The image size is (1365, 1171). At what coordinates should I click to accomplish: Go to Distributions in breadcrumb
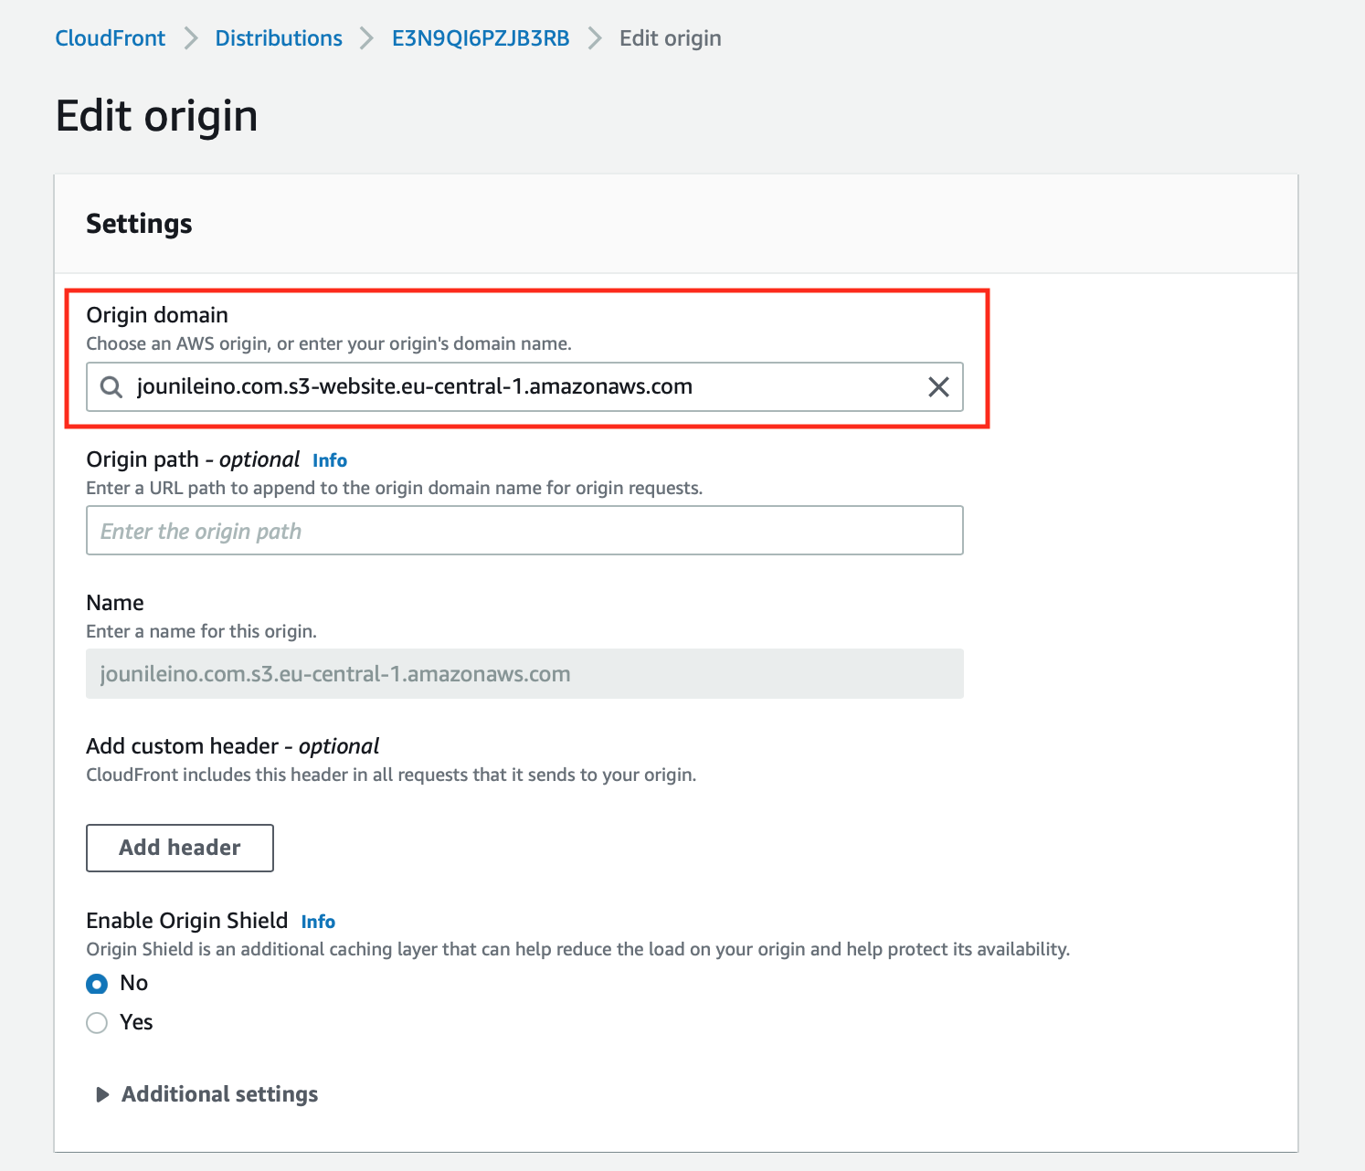tap(279, 38)
